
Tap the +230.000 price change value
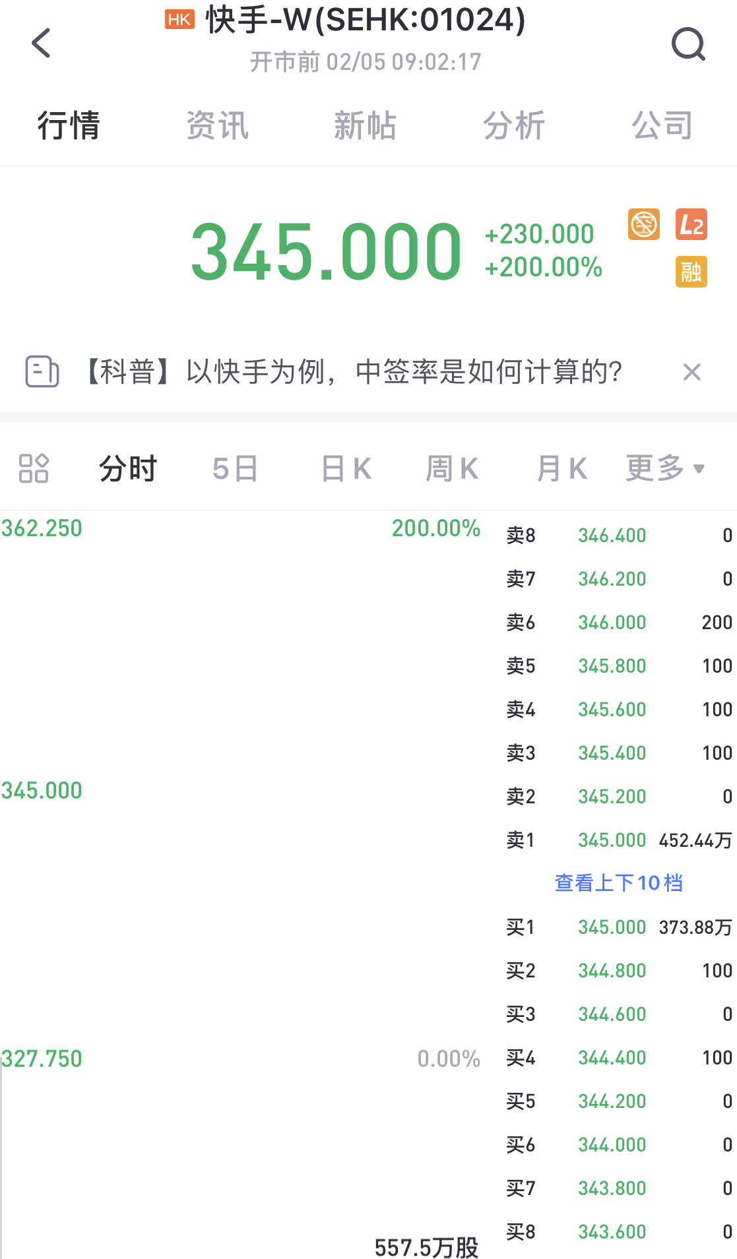pos(539,234)
